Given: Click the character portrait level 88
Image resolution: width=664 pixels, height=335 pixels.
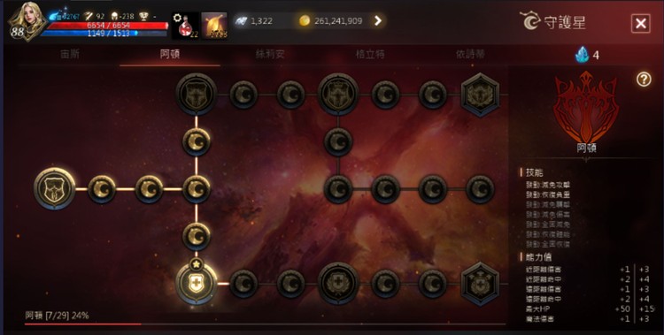Looking at the screenshot, I should pos(26,22).
